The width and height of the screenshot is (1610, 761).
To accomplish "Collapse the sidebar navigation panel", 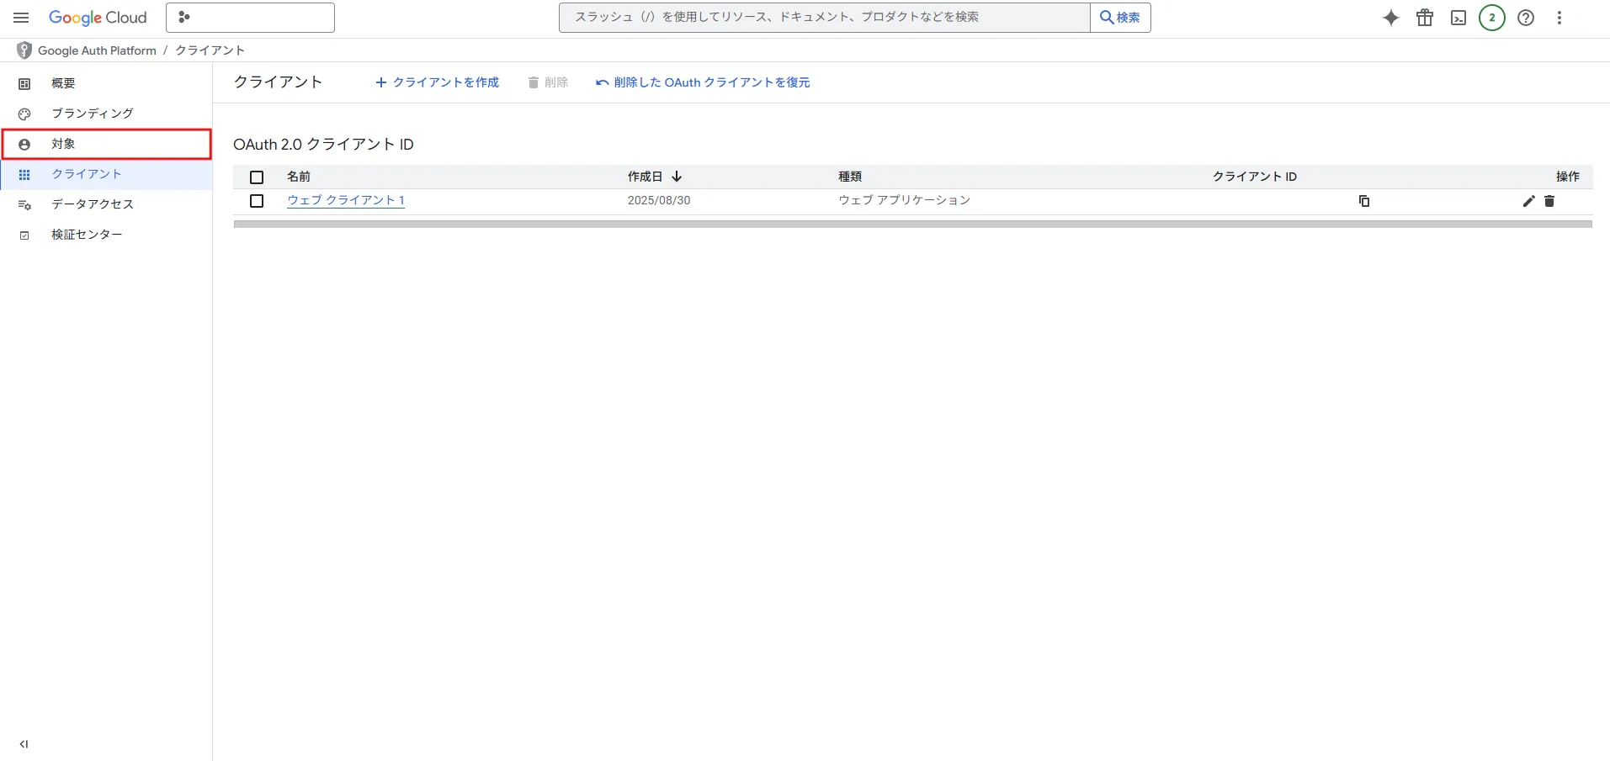I will (x=24, y=744).
